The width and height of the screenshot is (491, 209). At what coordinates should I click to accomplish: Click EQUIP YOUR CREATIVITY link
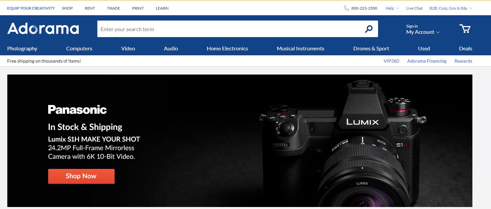point(31,8)
